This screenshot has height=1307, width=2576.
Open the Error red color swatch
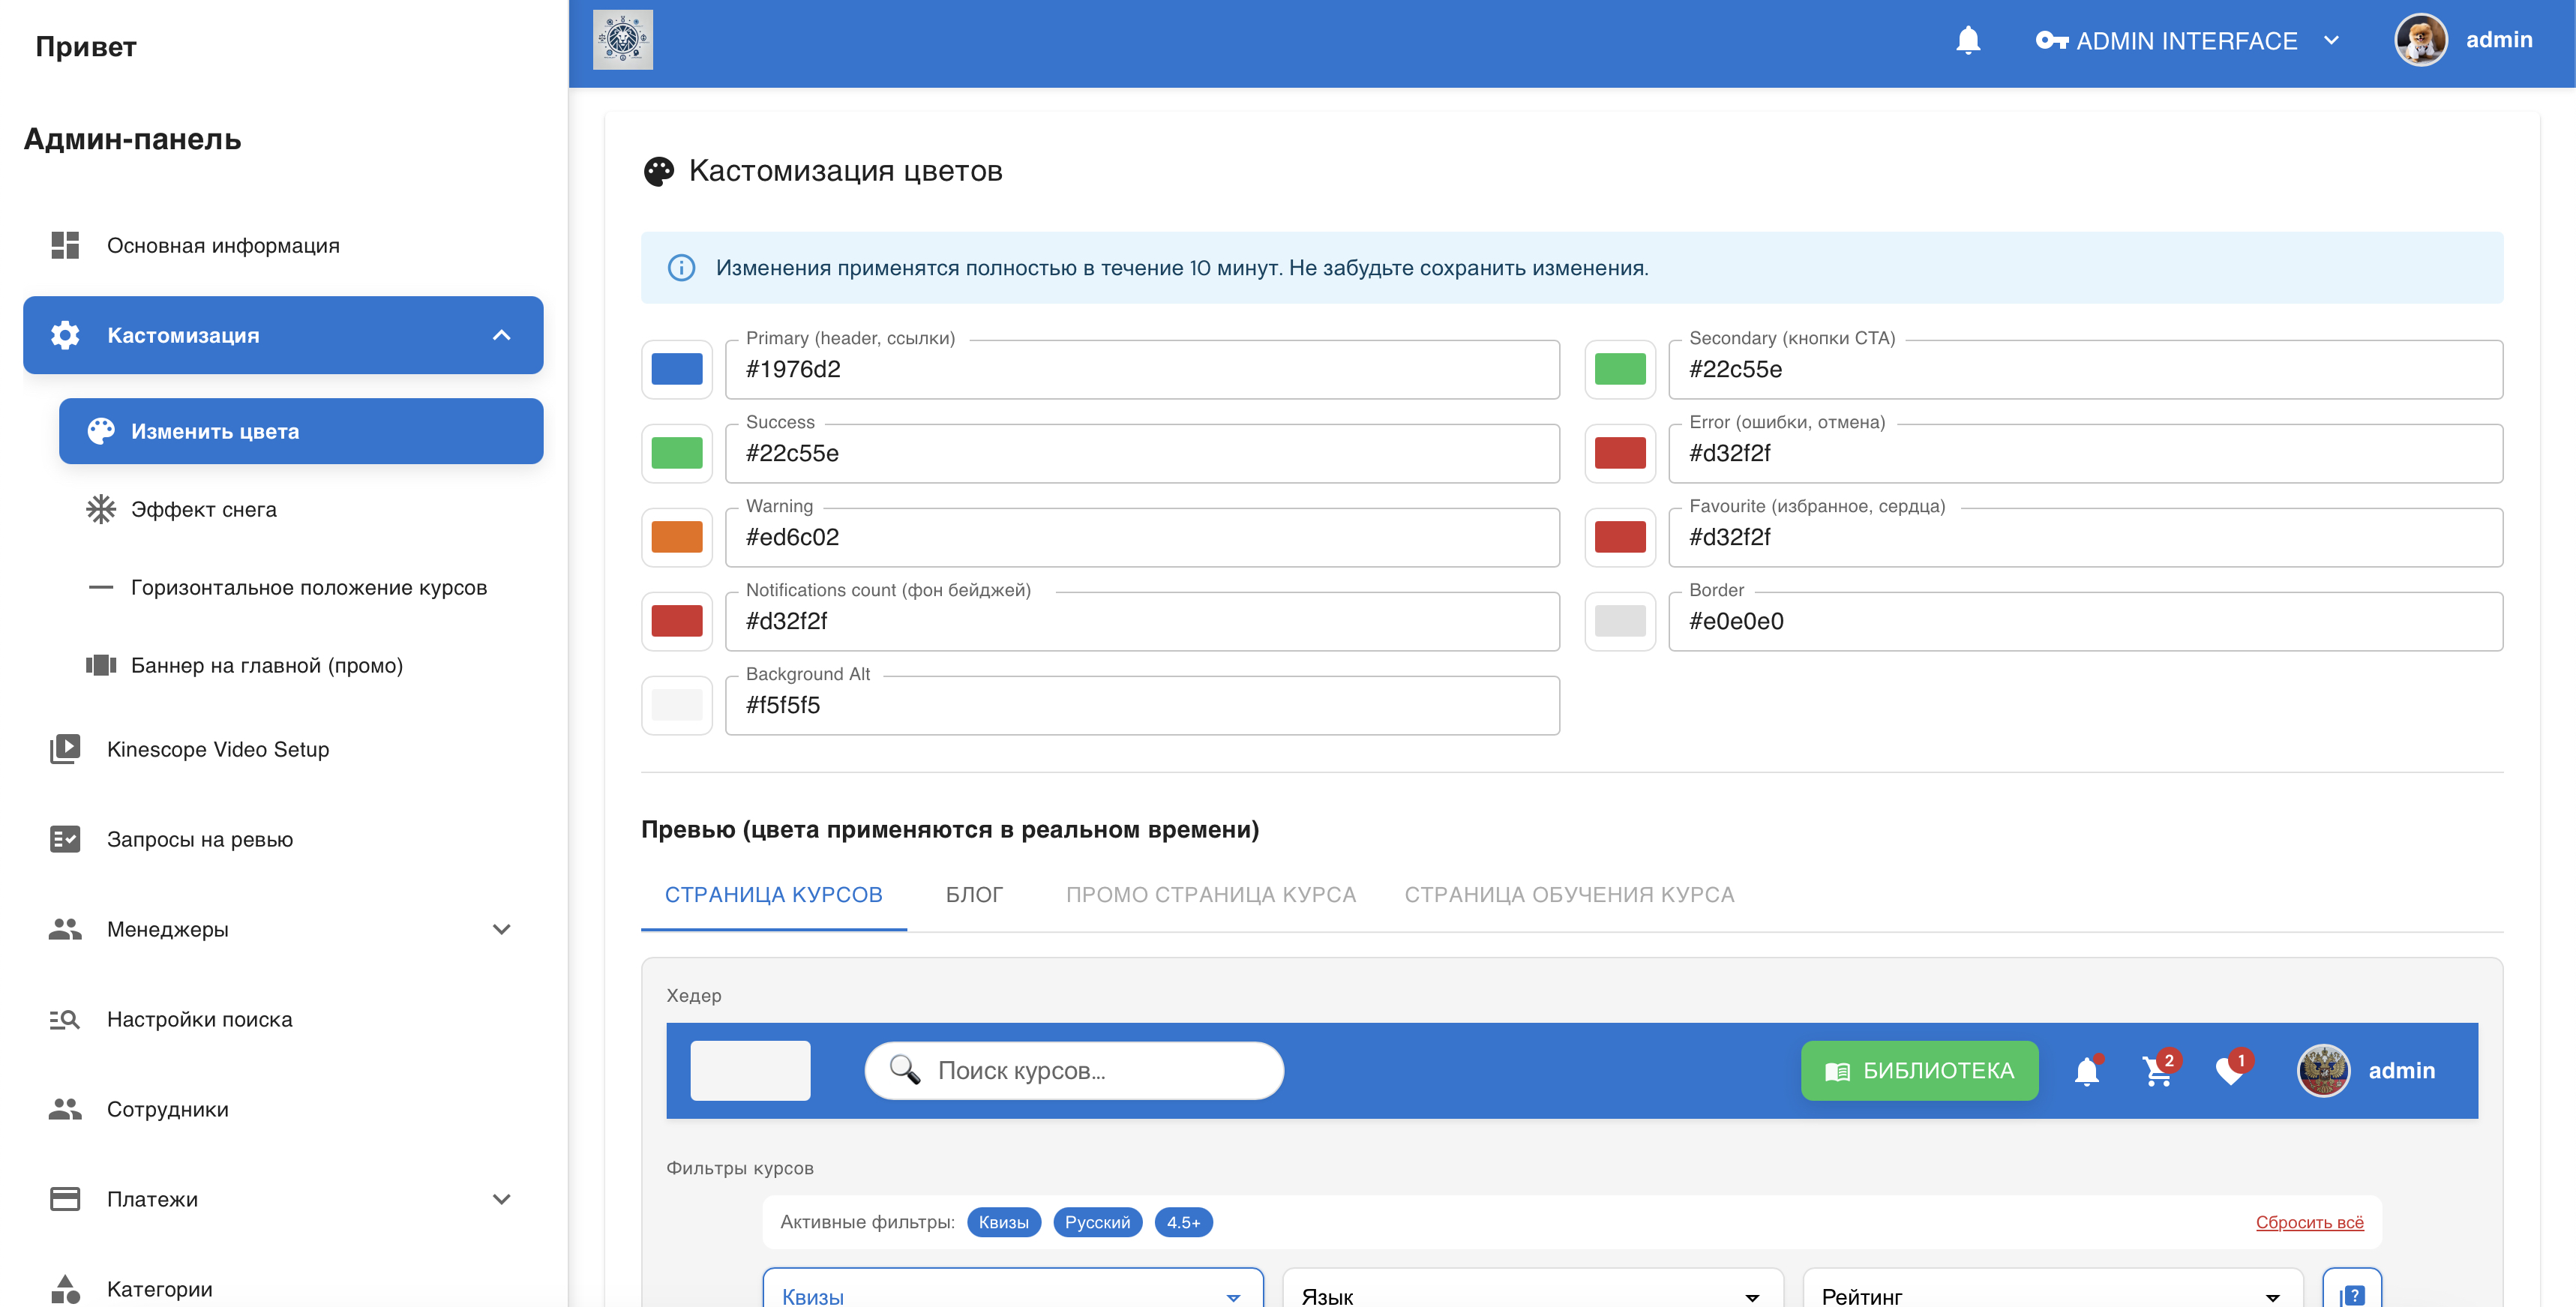coord(1620,453)
